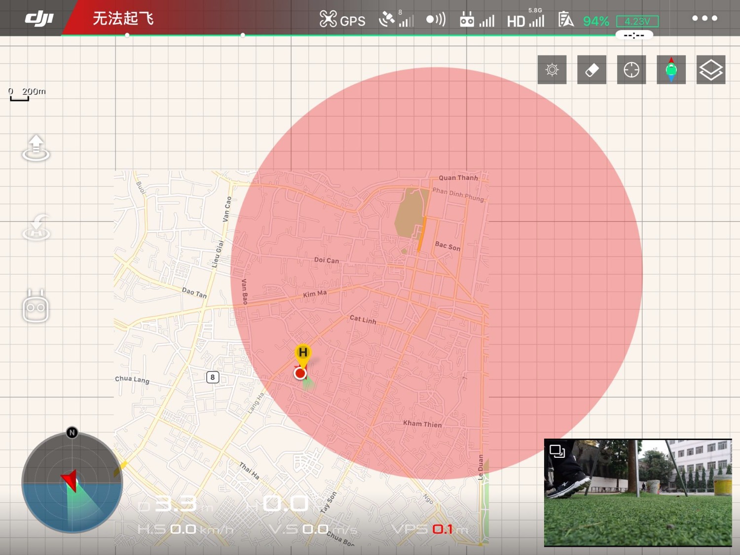
Task: Tap the DJI logo in the top bar
Action: pos(39,19)
